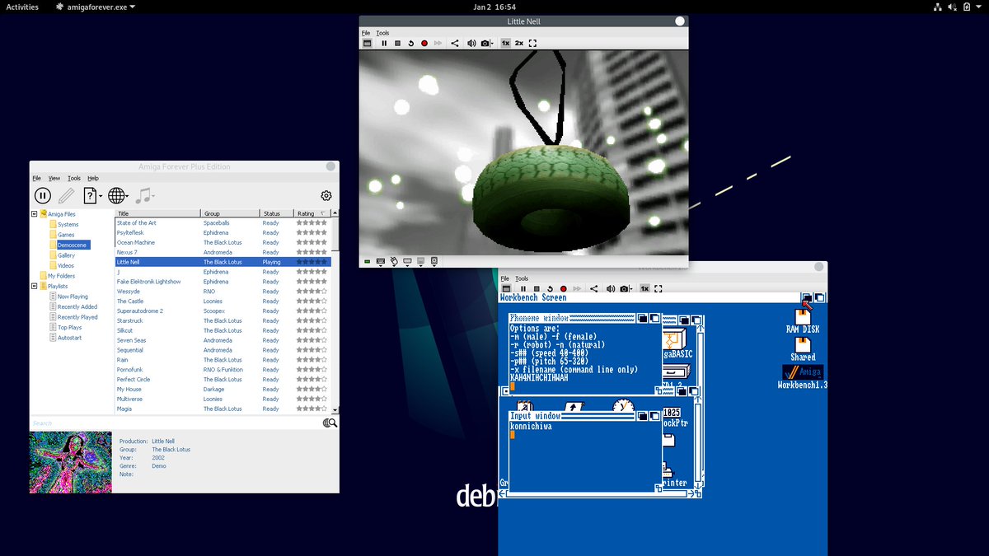Toggle audio mute in Little Nell window
This screenshot has height=556, width=989.
tap(471, 43)
